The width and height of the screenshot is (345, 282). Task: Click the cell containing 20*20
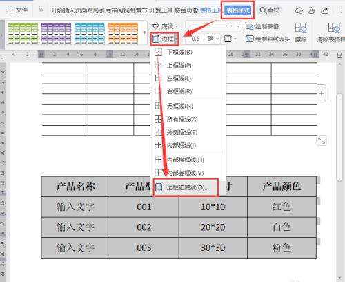pyautogui.click(x=213, y=227)
